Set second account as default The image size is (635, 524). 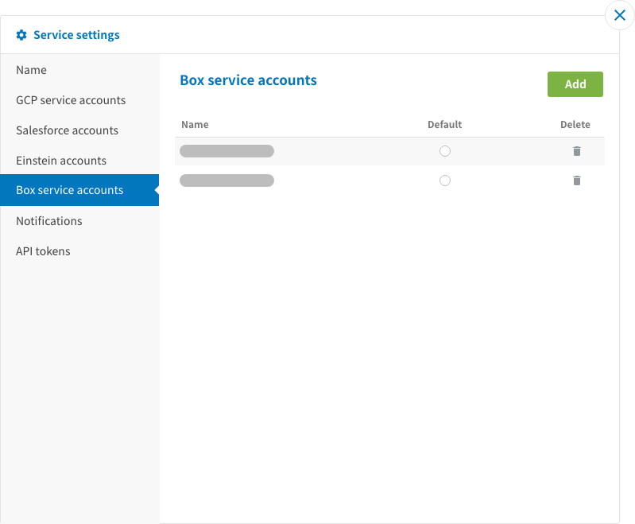click(x=445, y=180)
